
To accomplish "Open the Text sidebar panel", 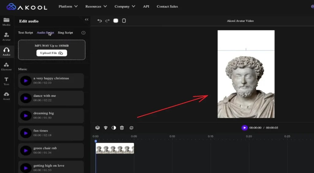I will (6, 81).
